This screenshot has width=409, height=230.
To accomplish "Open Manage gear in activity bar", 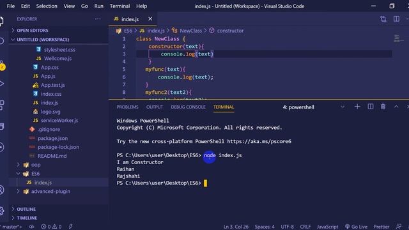I will (2, 210).
